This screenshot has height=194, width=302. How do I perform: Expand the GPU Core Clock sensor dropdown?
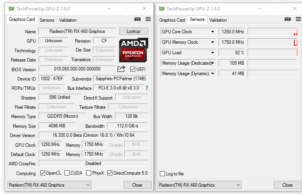coord(212,32)
